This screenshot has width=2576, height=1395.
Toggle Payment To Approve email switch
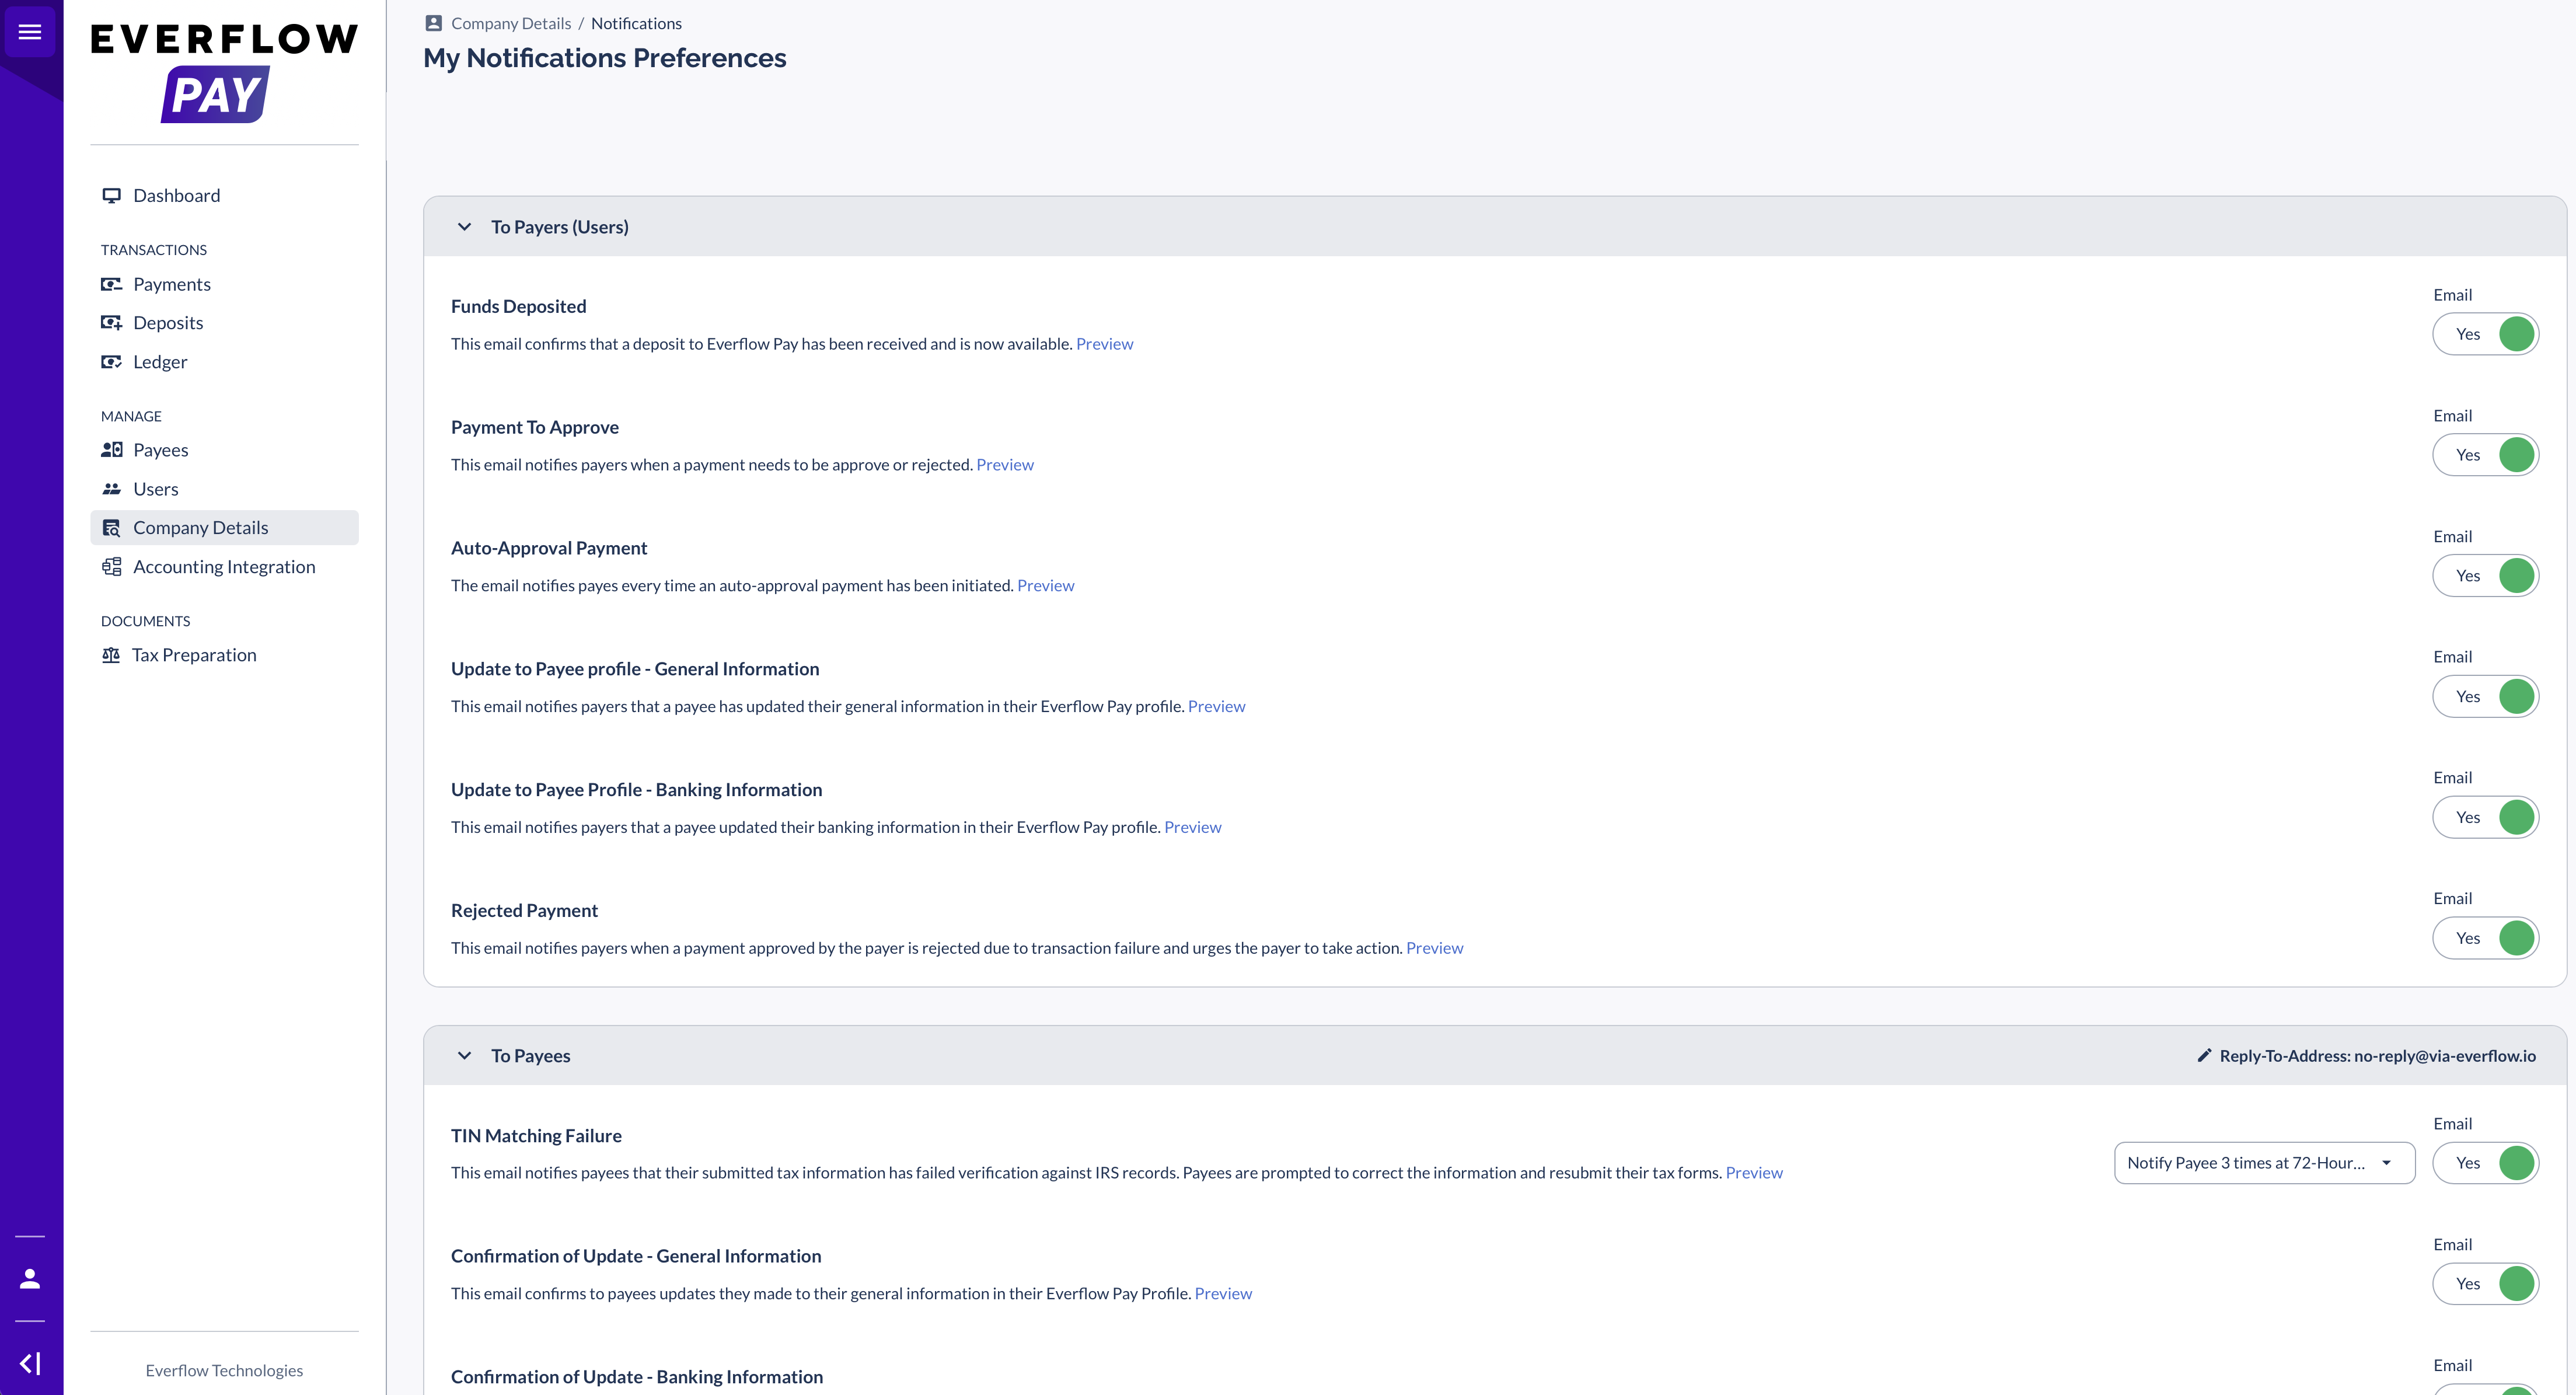2485,455
